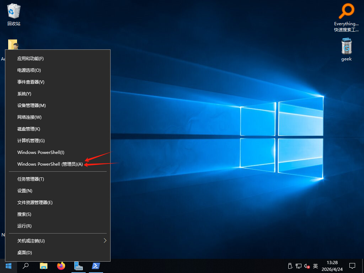Image resolution: width=364 pixels, height=273 pixels.
Task: Open Server Manager taskbar icon
Action: [79, 266]
